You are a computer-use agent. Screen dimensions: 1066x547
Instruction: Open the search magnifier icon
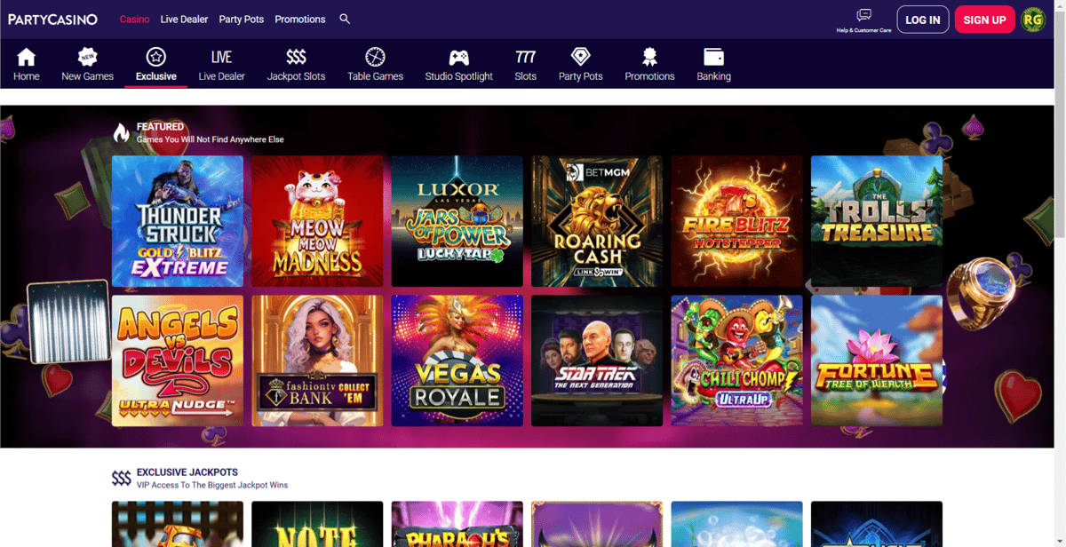pyautogui.click(x=345, y=19)
